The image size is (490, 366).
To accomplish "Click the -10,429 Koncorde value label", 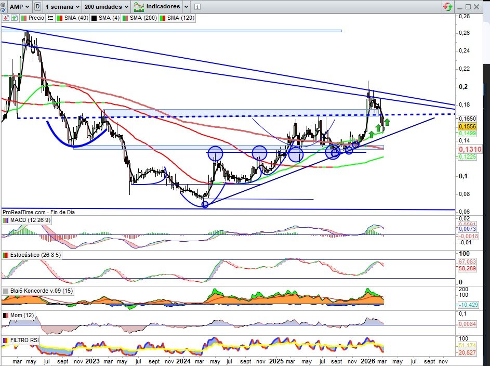I will click(x=468, y=305).
